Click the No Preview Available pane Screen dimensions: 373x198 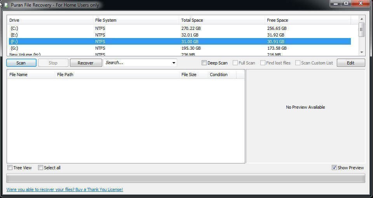click(305, 116)
